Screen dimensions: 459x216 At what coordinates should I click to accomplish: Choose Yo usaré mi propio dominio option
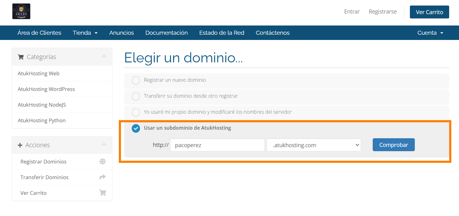pos(136,112)
